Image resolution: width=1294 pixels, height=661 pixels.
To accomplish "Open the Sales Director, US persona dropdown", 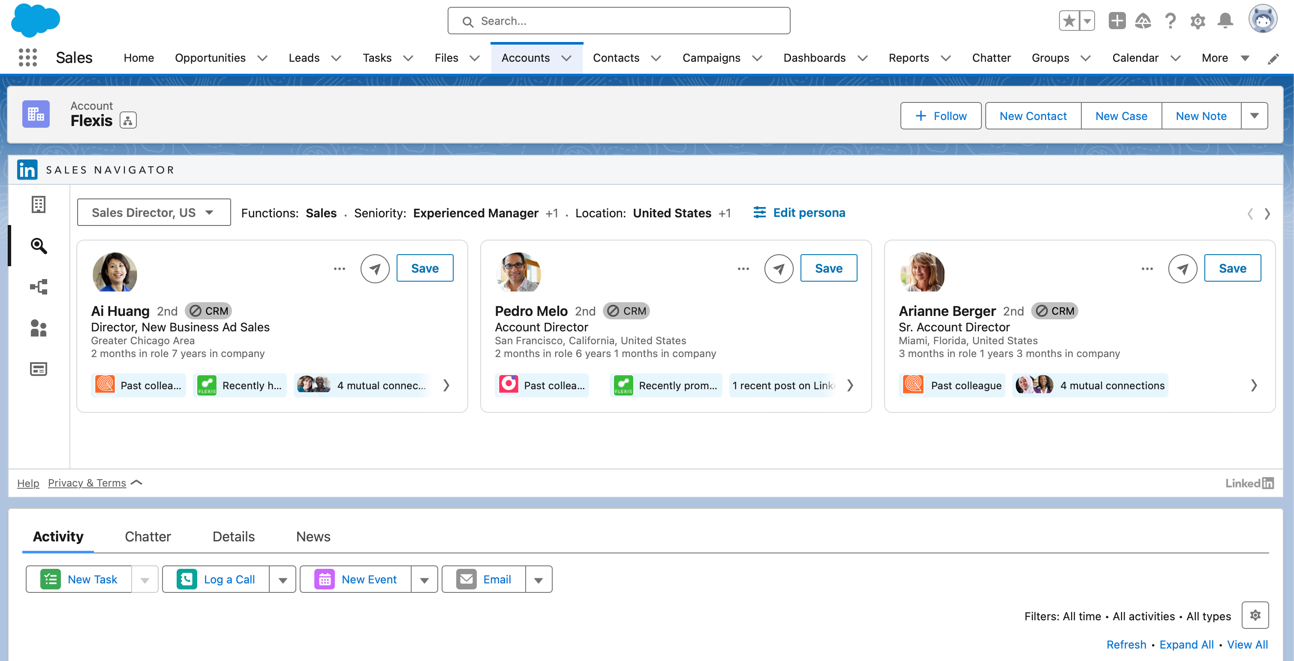I will click(x=154, y=213).
